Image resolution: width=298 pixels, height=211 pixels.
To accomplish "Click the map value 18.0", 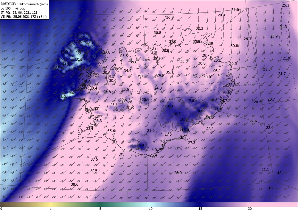I will point(87,82).
